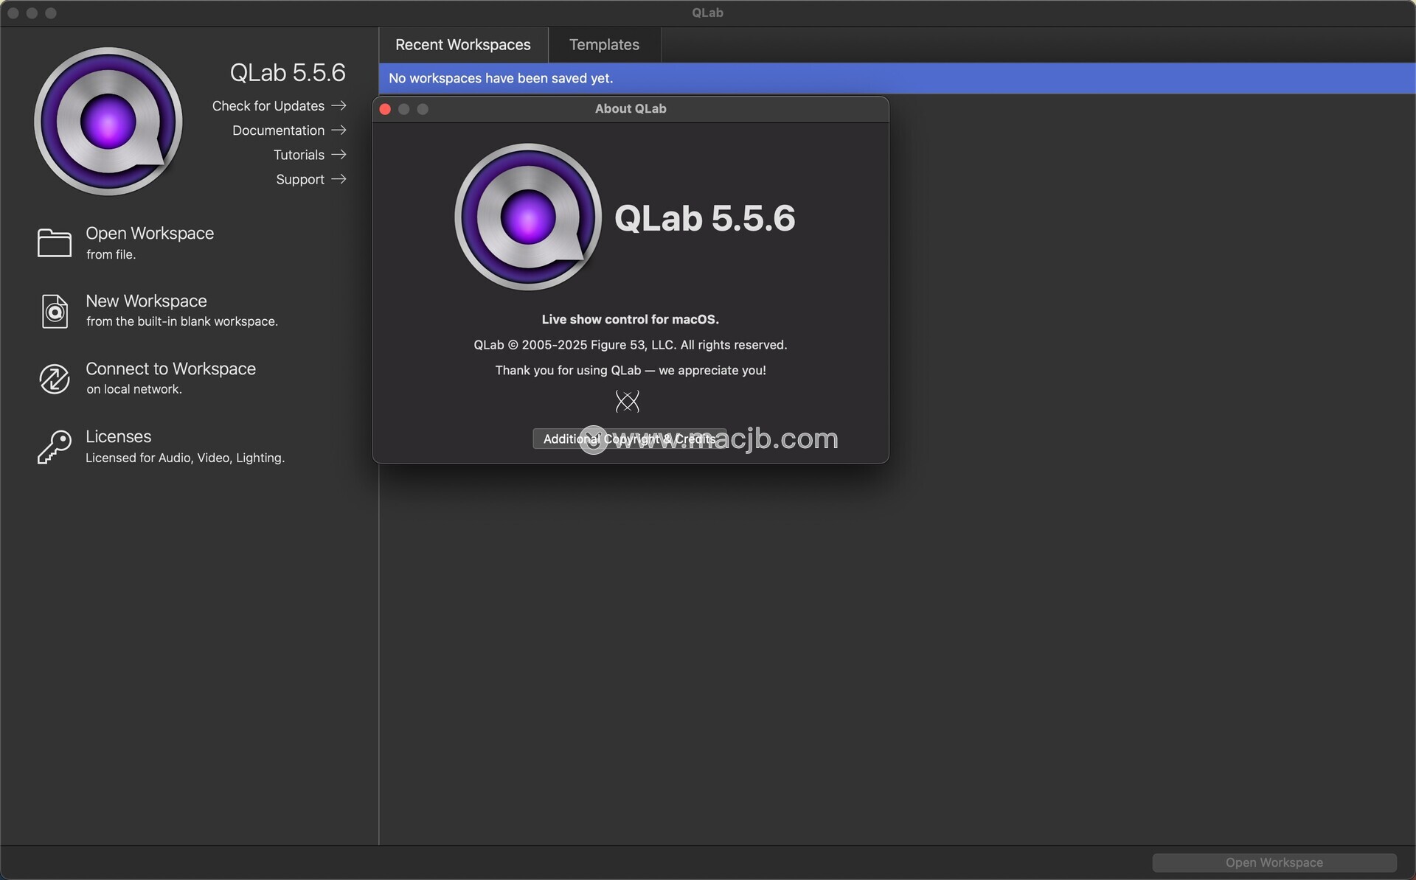1416x880 pixels.
Task: Click the large QLab logo in sidebar
Action: tap(108, 122)
